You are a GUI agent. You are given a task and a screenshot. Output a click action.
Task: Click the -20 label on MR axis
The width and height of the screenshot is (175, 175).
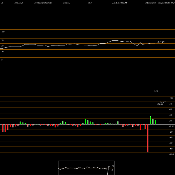click(171, 132)
